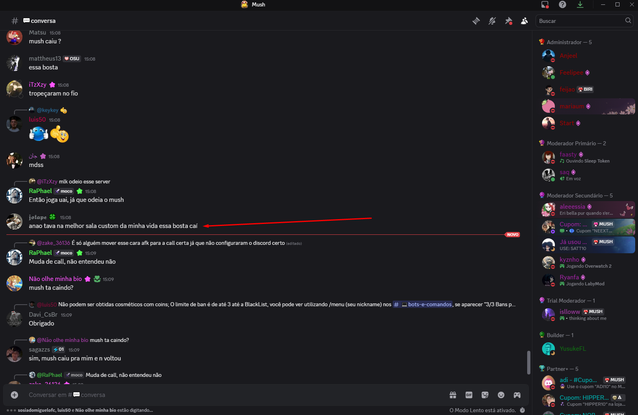Open member Ryanfa playing LabyMod

click(x=588, y=280)
